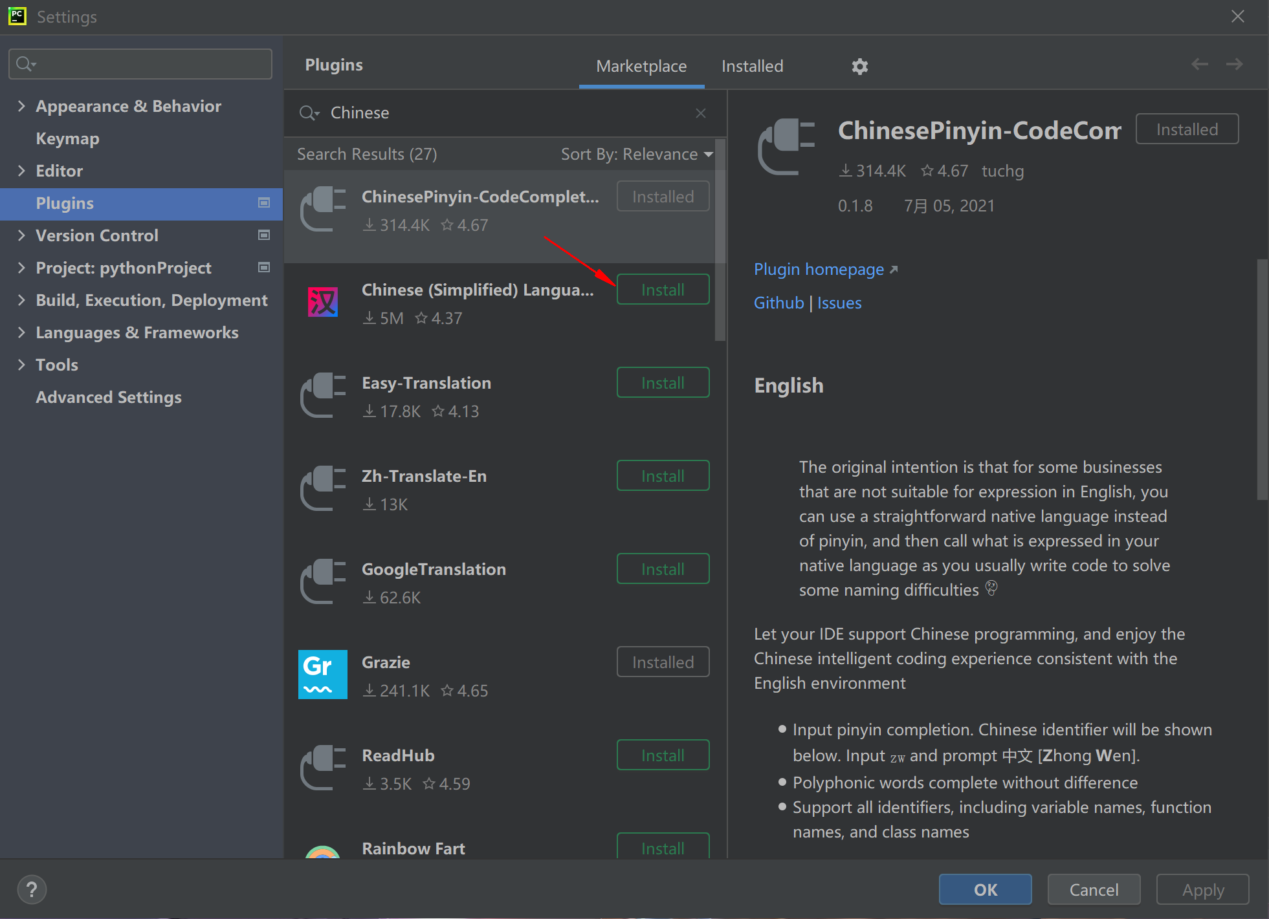
Task: Clear the Chinese plugin search text
Action: click(700, 113)
